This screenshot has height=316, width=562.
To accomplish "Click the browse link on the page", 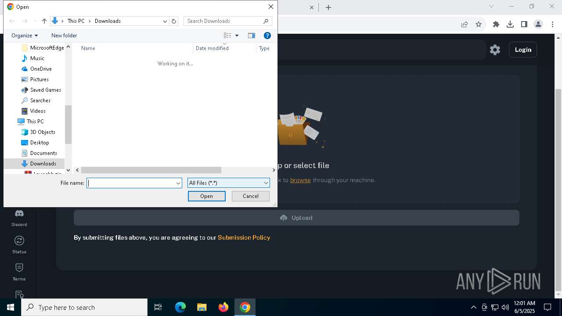I will click(x=300, y=180).
